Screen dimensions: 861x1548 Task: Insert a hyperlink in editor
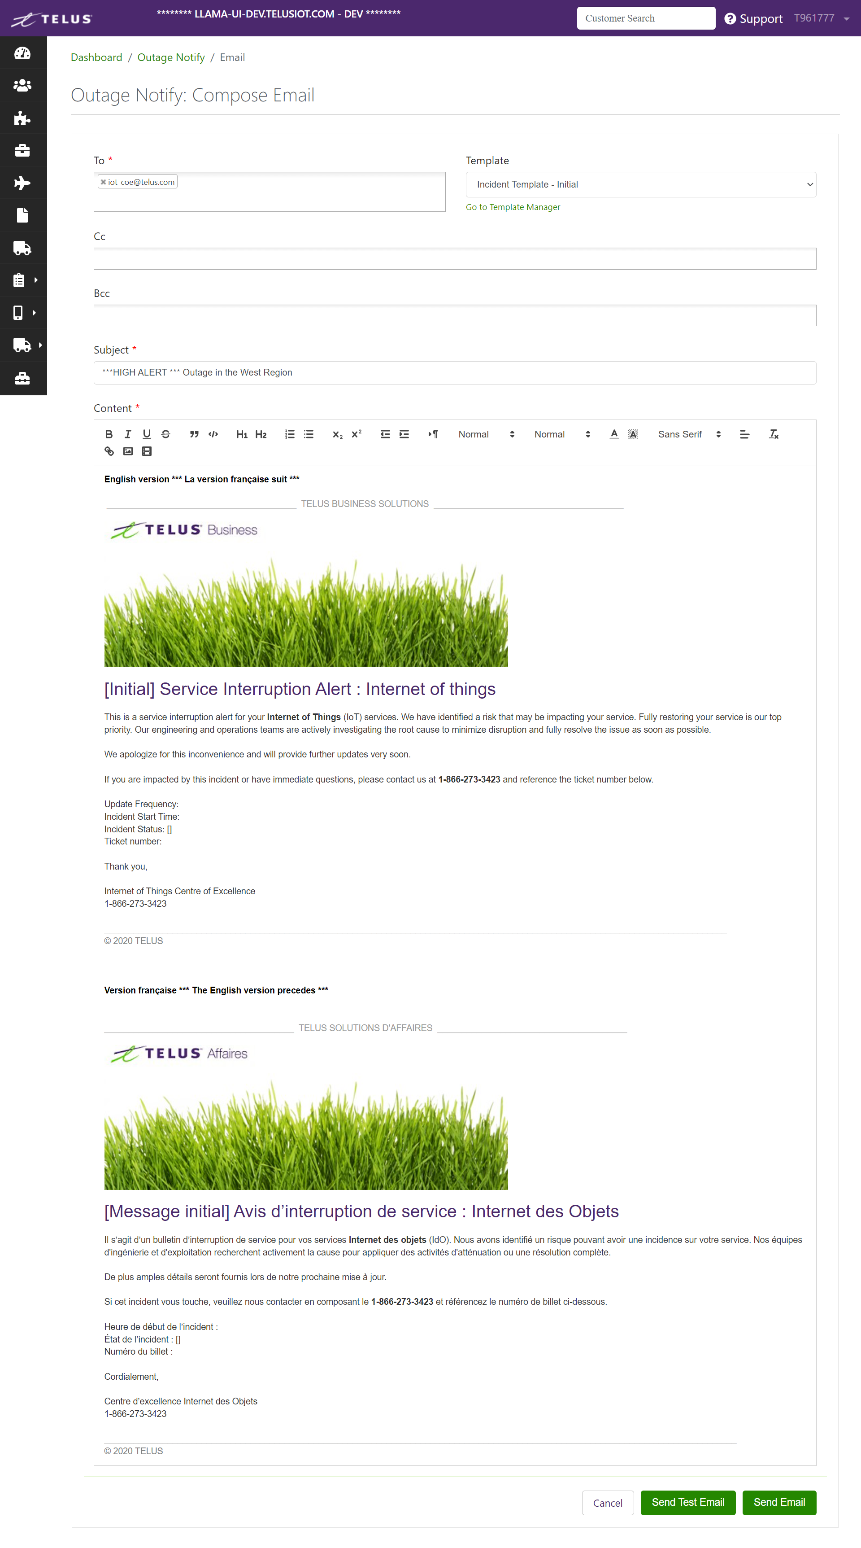[109, 450]
